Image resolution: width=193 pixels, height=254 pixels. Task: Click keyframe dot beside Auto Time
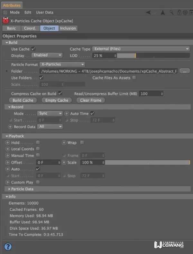click(67, 114)
